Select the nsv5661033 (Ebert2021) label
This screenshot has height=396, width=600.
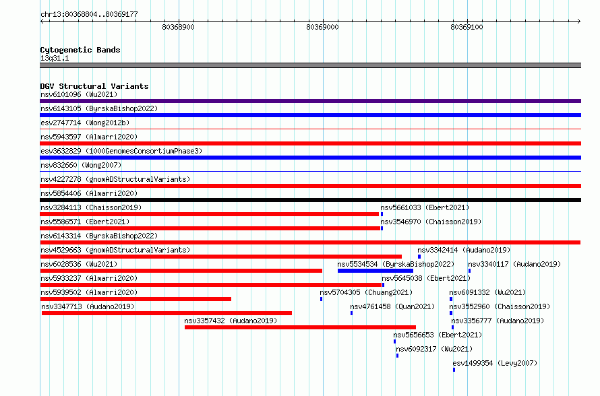tap(425, 207)
